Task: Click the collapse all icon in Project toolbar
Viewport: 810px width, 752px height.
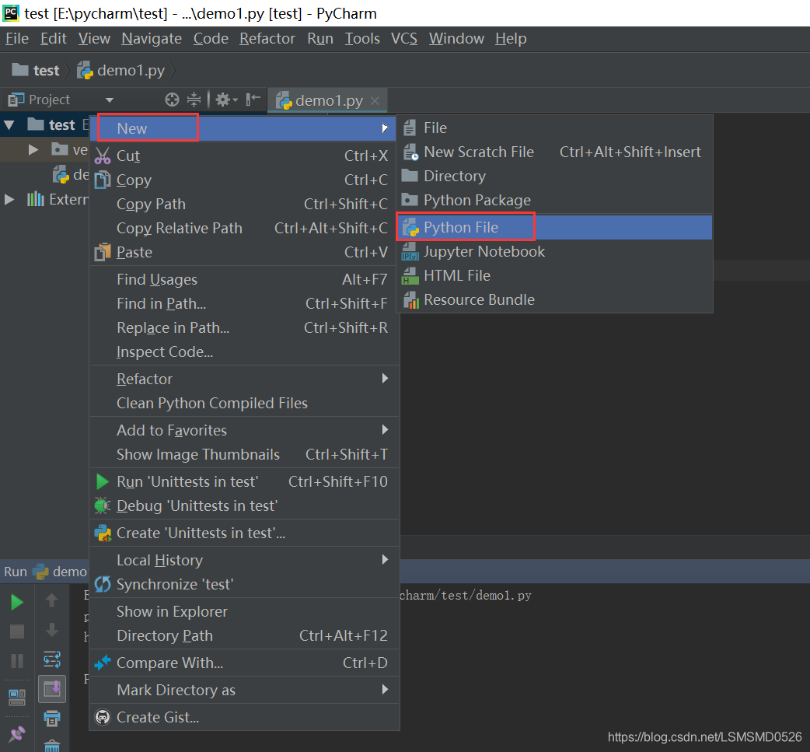Action: (x=194, y=100)
